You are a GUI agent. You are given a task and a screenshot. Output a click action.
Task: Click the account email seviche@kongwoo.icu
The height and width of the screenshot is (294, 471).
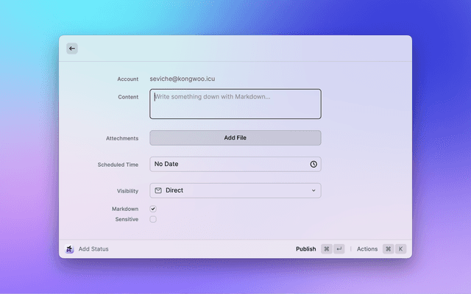click(183, 79)
